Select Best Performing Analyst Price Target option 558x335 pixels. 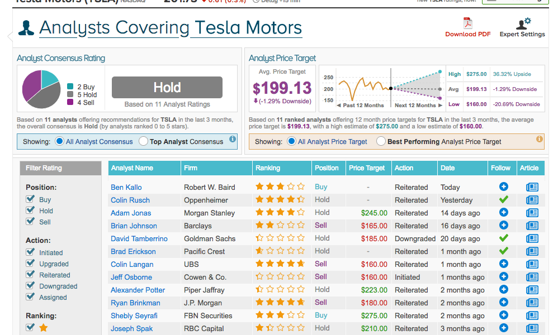[x=381, y=141]
